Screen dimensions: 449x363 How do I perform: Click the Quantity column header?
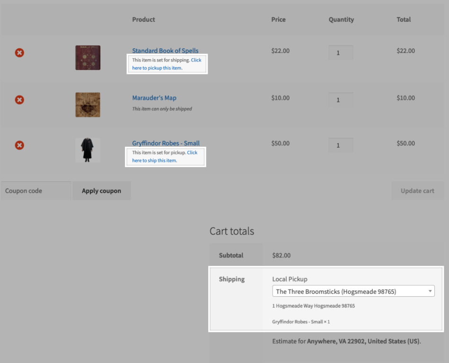click(341, 19)
